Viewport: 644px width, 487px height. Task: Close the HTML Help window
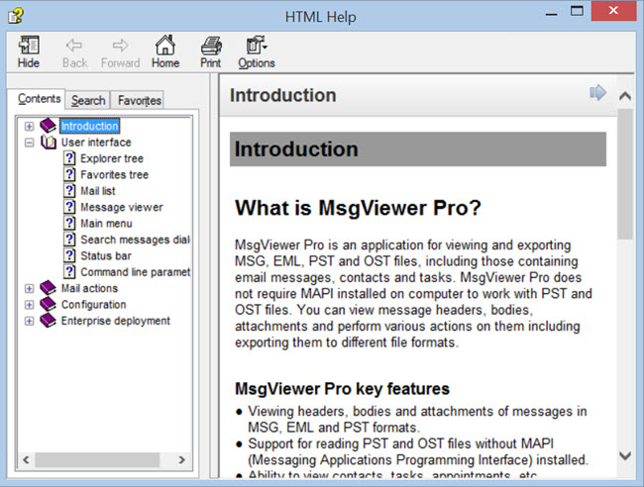pyautogui.click(x=613, y=11)
